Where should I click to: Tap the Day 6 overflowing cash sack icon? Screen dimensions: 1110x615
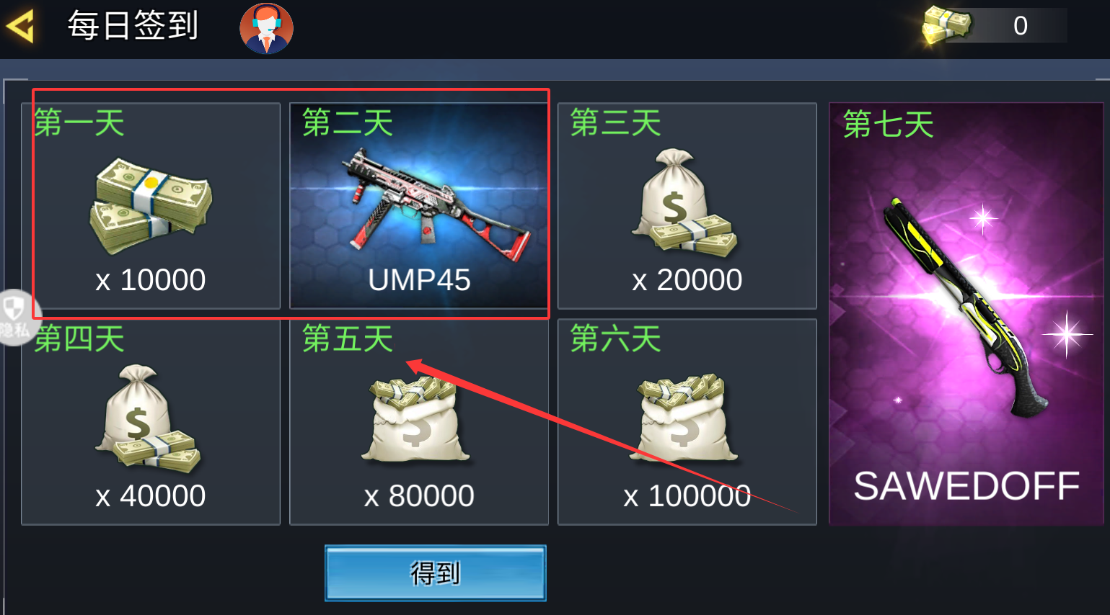(687, 418)
